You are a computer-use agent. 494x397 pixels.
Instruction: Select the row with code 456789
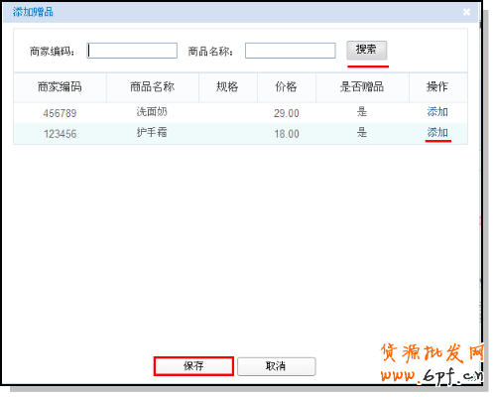pyautogui.click(x=240, y=113)
